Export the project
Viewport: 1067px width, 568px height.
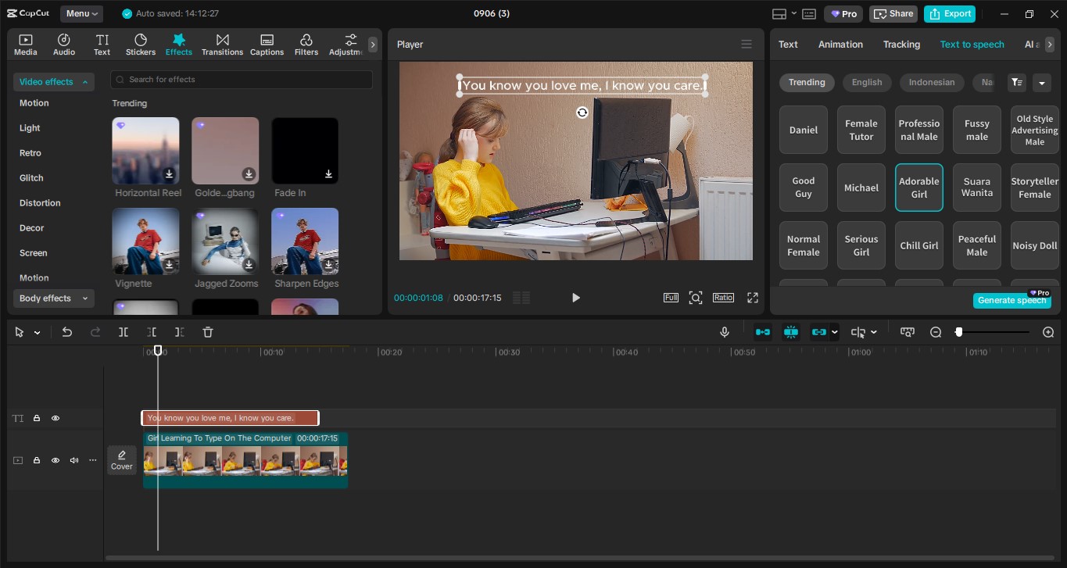(949, 13)
